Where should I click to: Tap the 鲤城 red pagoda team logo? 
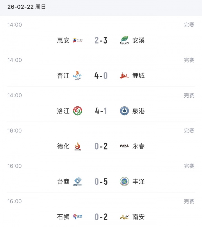[124, 76]
